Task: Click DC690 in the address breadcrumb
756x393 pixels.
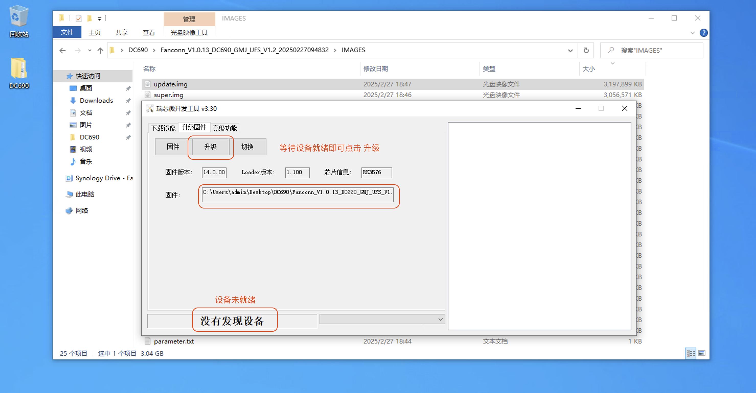Action: 138,50
